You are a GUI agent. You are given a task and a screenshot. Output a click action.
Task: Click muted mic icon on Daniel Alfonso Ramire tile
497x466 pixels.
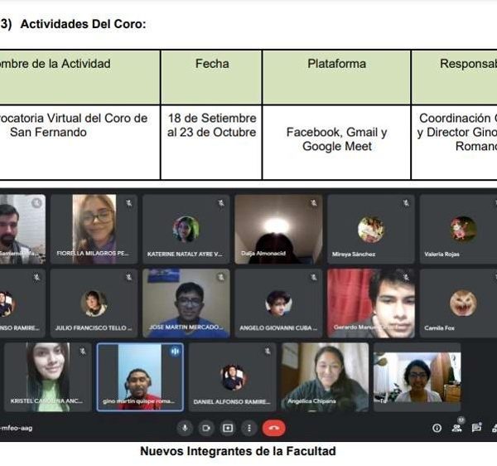(268, 352)
